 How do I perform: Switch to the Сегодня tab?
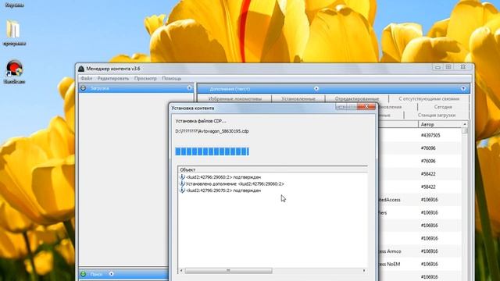click(443, 107)
